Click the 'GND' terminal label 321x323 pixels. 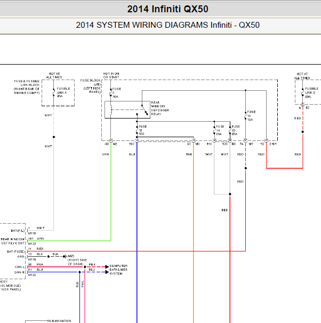click(21, 257)
